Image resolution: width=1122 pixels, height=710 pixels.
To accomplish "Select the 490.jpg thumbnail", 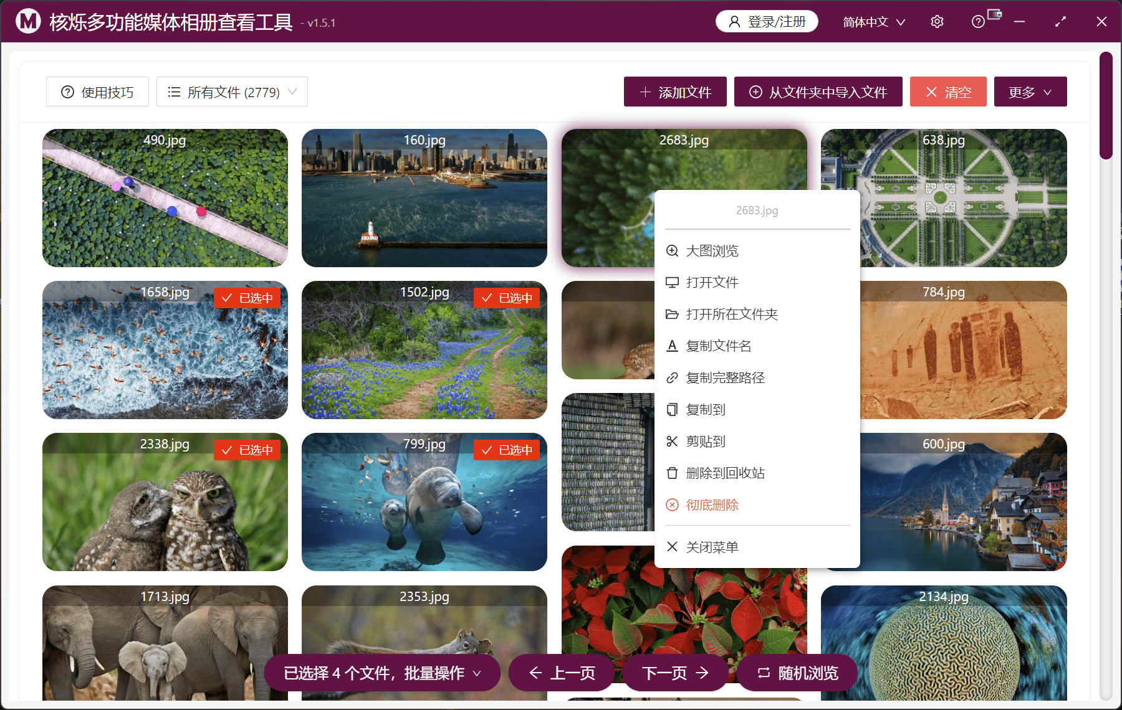I will pyautogui.click(x=165, y=198).
